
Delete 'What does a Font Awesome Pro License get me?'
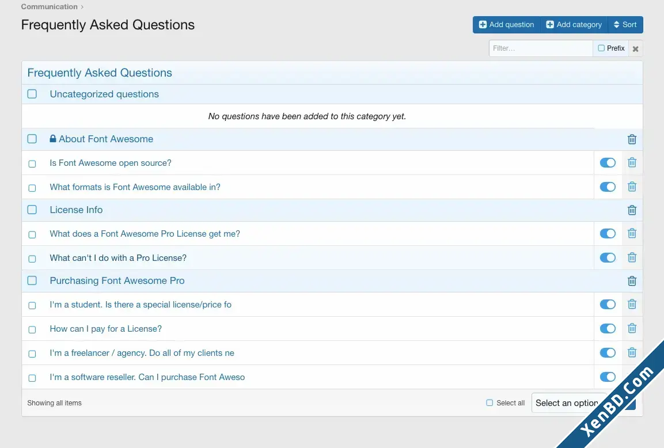pyautogui.click(x=632, y=233)
